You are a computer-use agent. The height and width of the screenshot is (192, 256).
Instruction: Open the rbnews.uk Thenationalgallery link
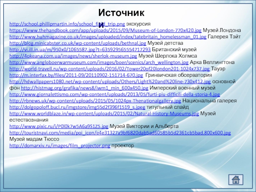click(x=95, y=101)
